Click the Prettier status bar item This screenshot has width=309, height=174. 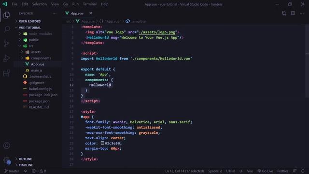coord(282,171)
